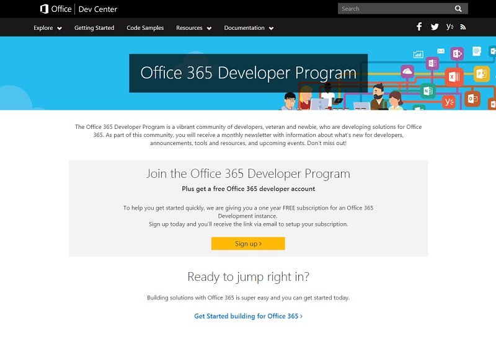Open the Facebook social icon

(x=419, y=27)
